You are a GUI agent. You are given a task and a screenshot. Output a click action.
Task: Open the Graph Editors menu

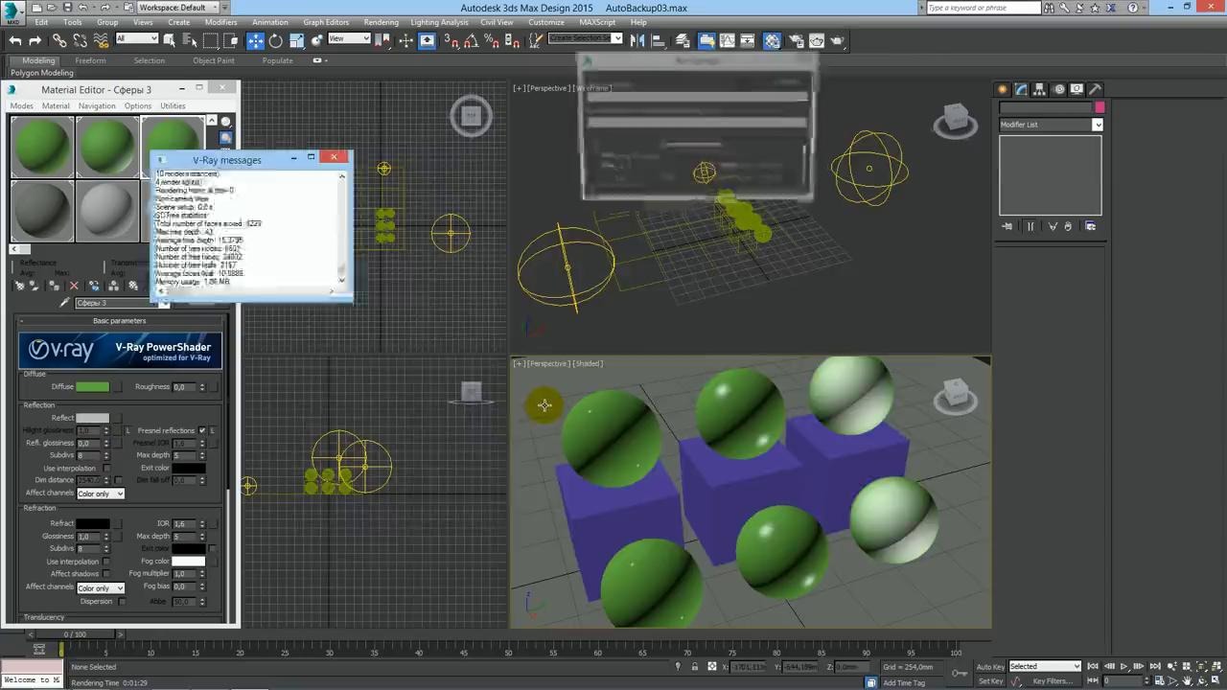326,22
